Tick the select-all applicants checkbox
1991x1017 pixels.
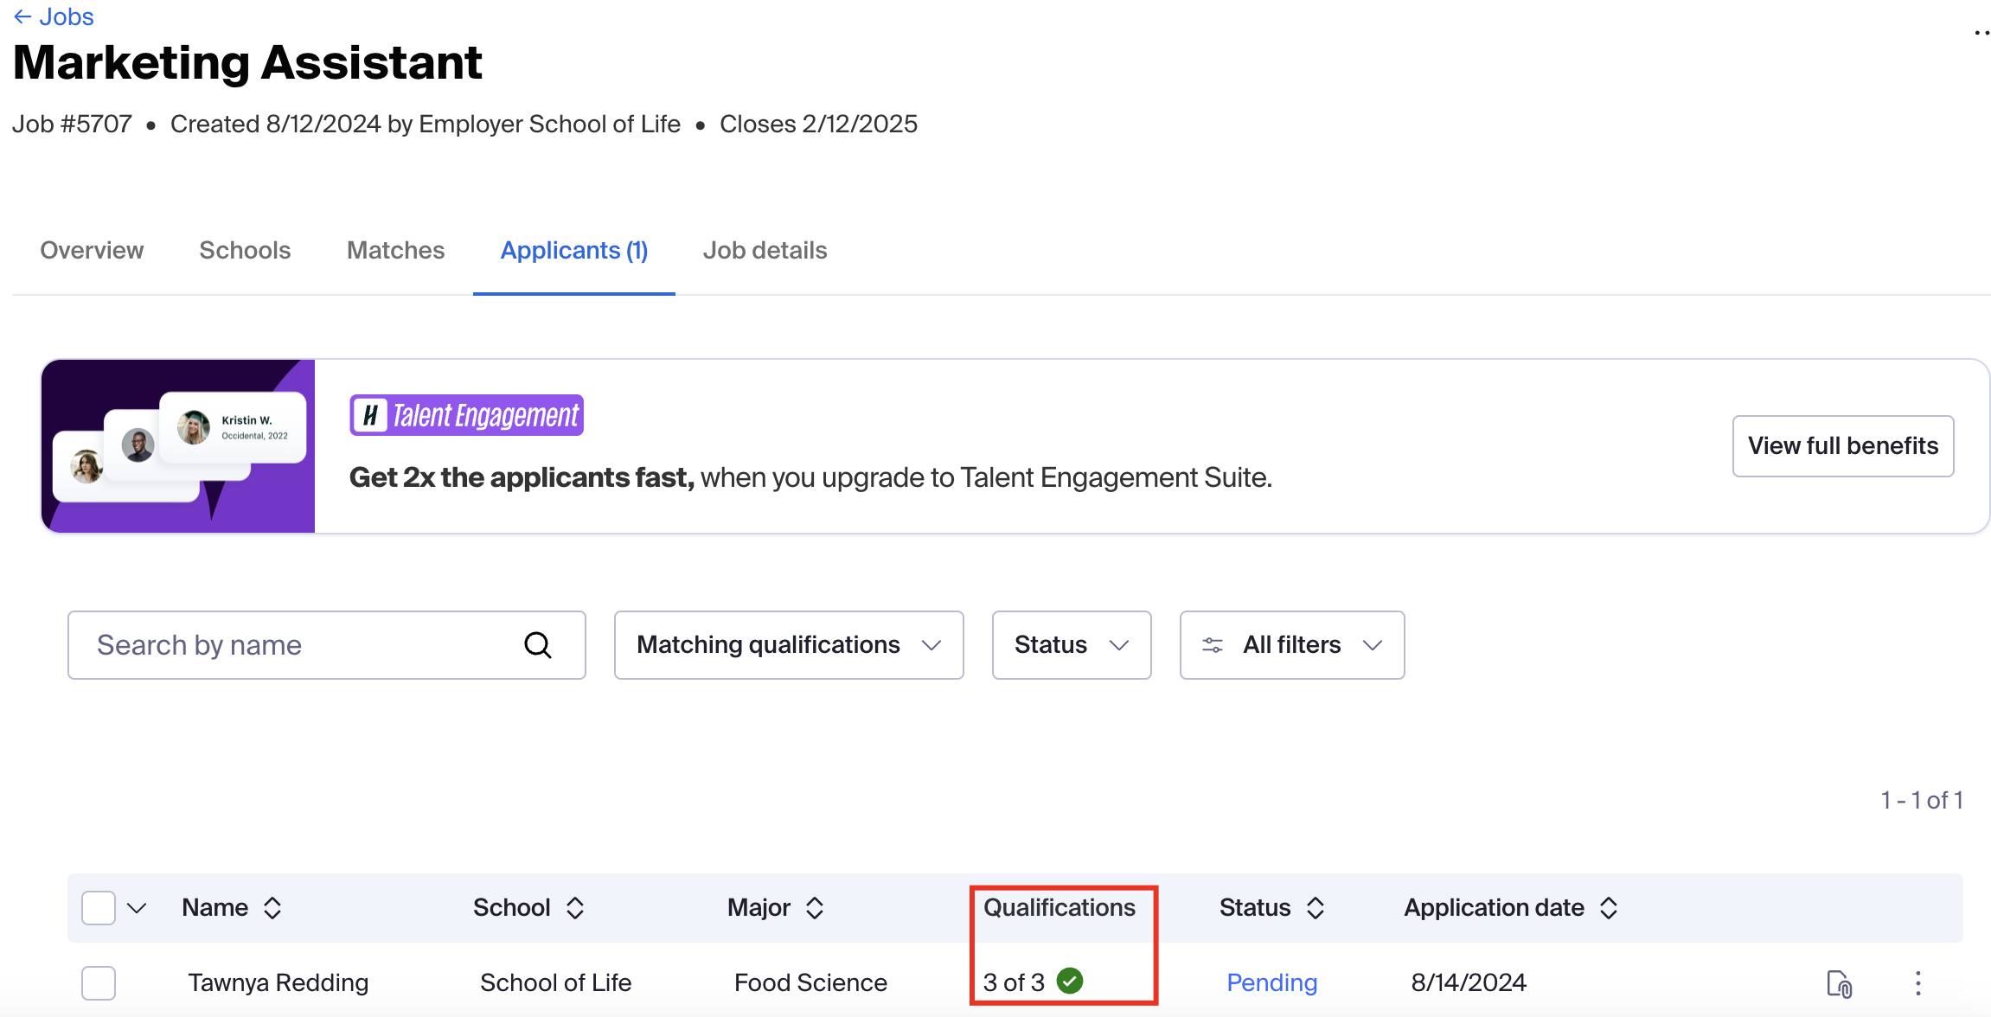pos(99,908)
